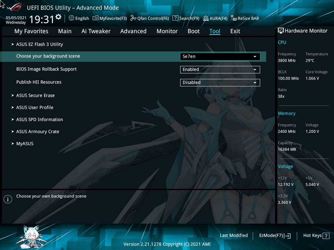
Task: Click the BCLK value 100.00 MHz
Action: 288,78
